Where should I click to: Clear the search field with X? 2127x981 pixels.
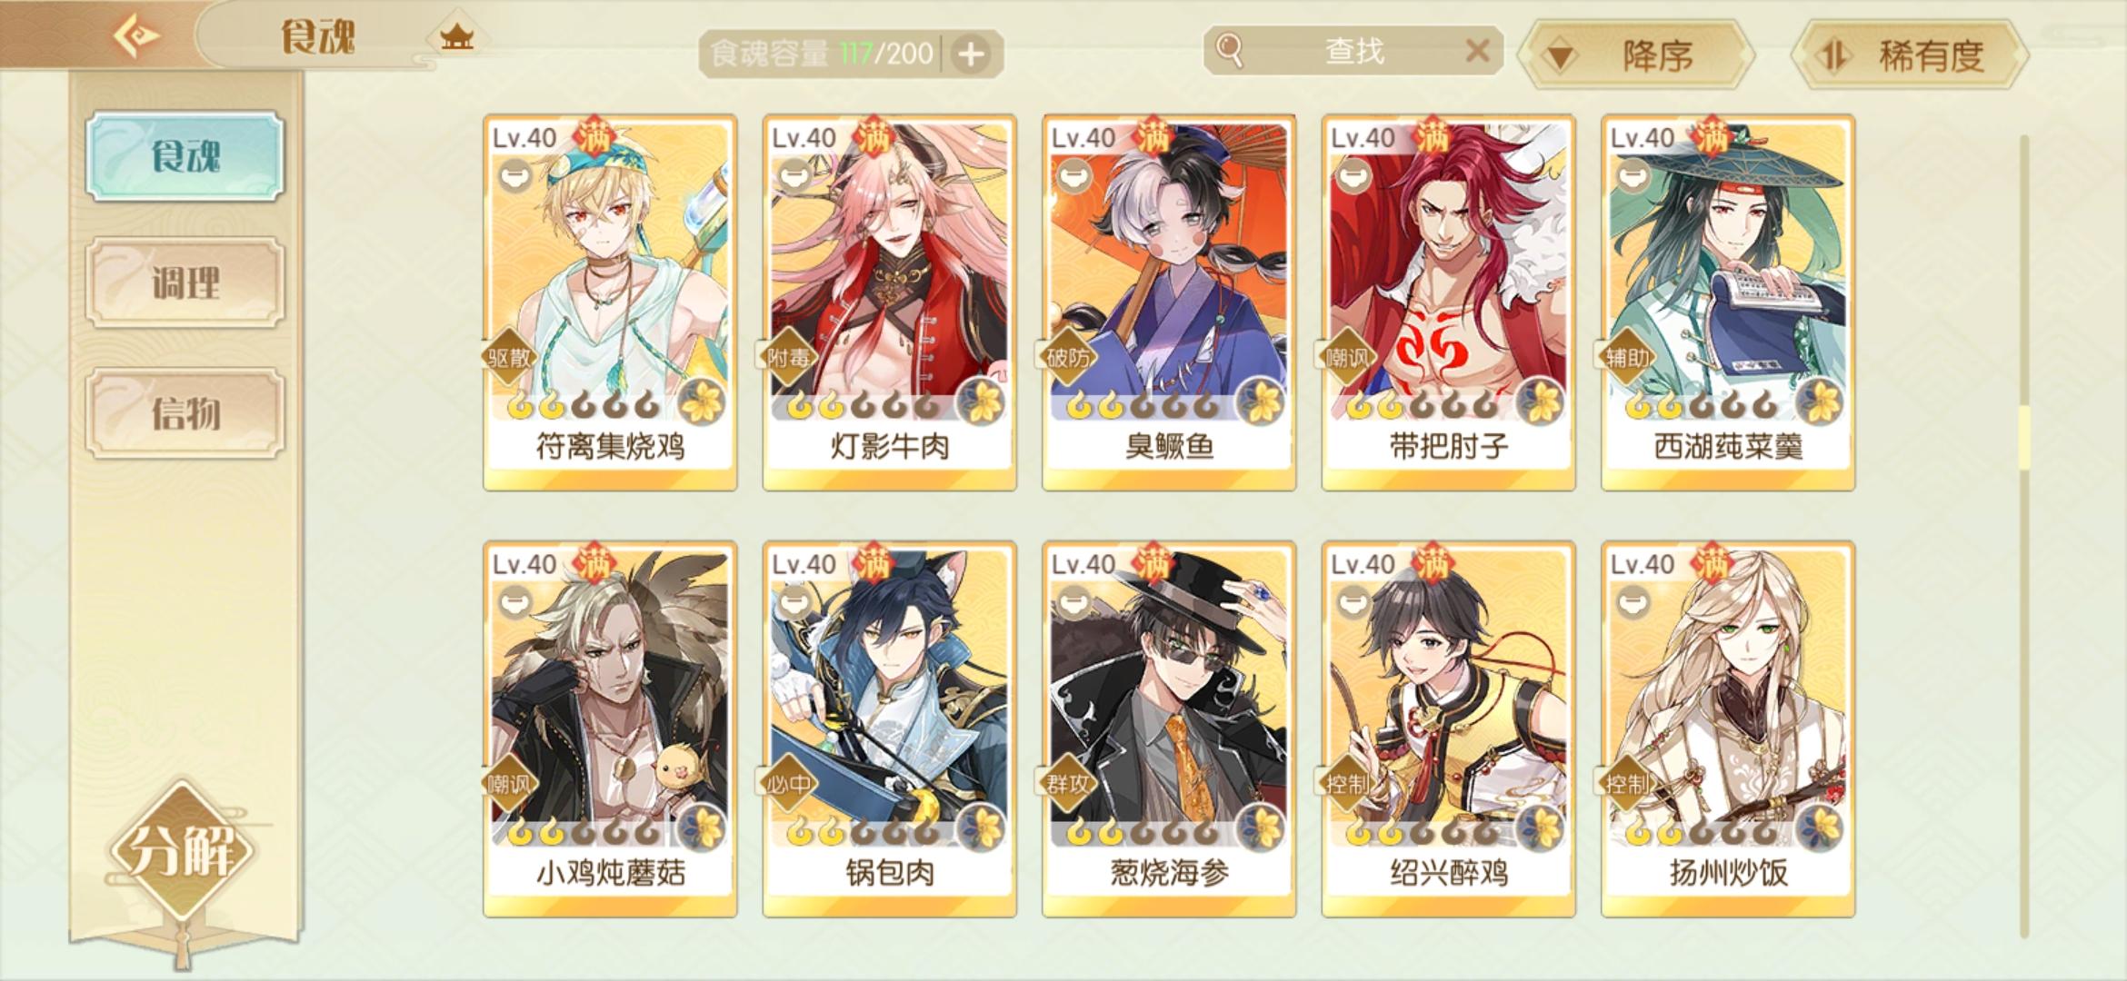point(1478,51)
